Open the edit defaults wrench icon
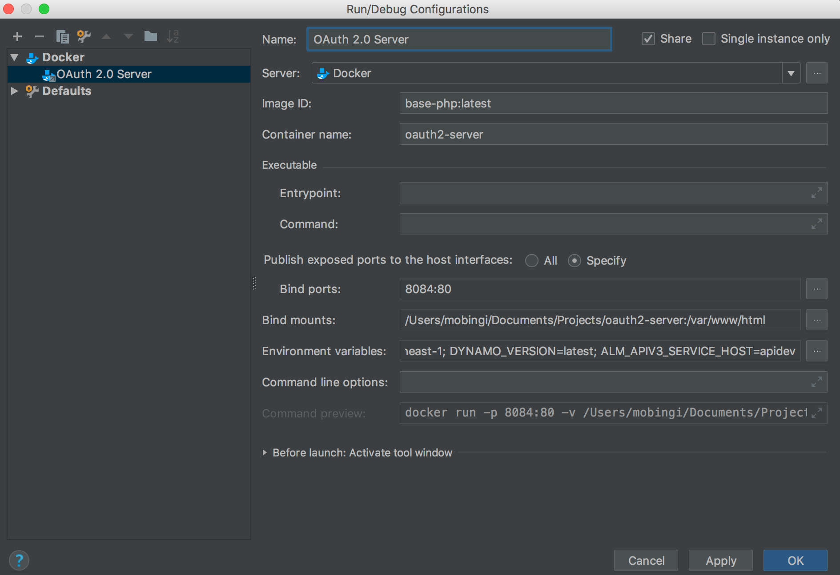 (x=84, y=36)
